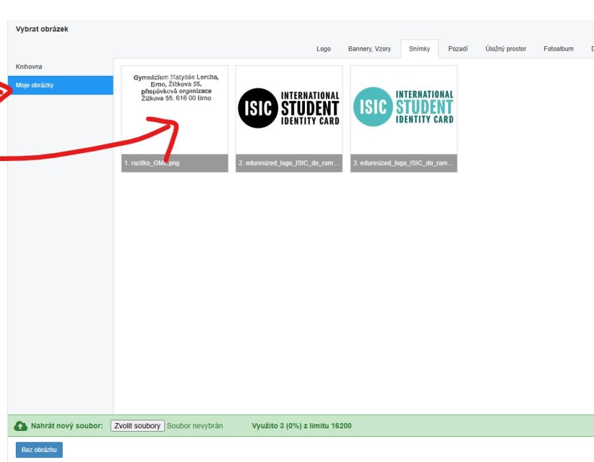This screenshot has height=462, width=594.
Task: Switch to the Bannery, Vzory tab
Action: (370, 49)
